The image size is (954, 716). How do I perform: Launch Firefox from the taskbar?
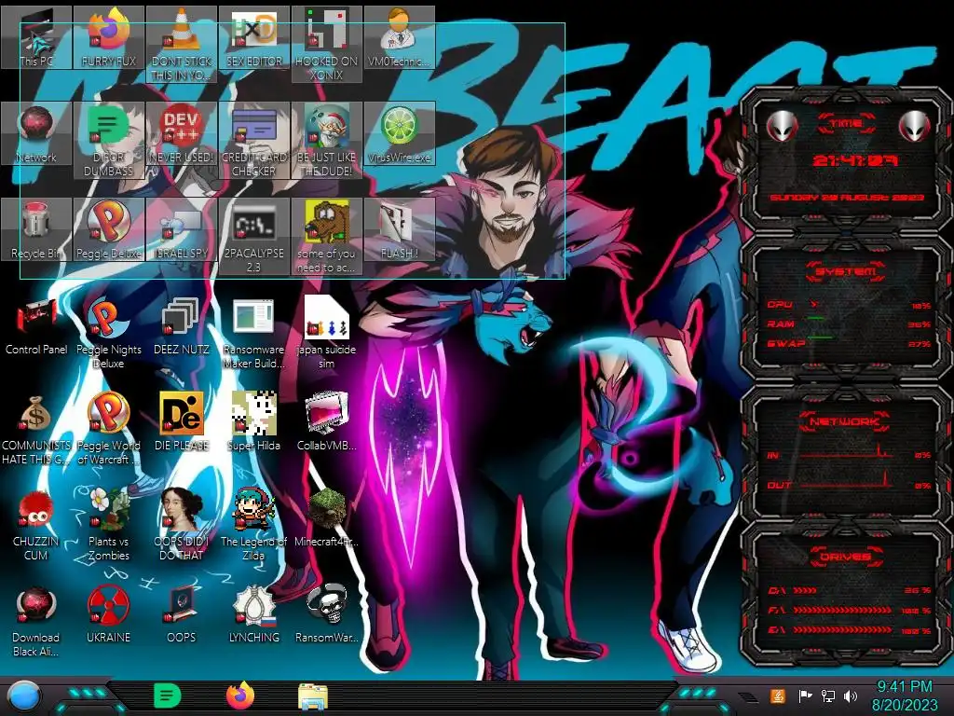[240, 695]
